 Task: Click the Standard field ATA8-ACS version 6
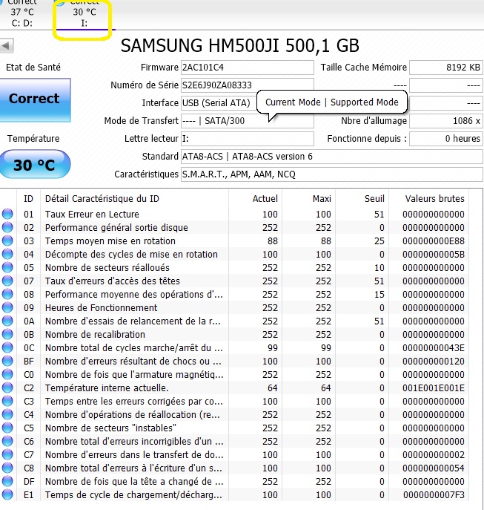tap(331, 157)
